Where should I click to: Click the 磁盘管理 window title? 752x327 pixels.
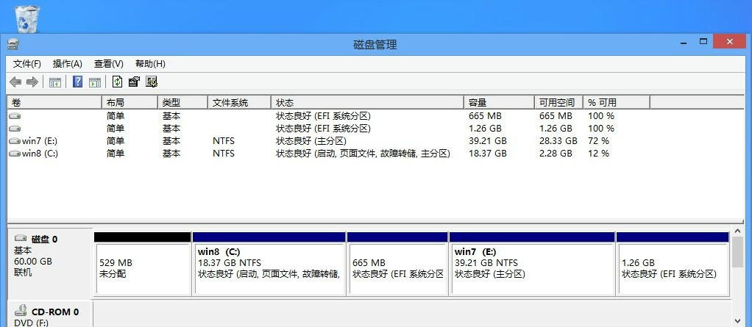click(375, 45)
